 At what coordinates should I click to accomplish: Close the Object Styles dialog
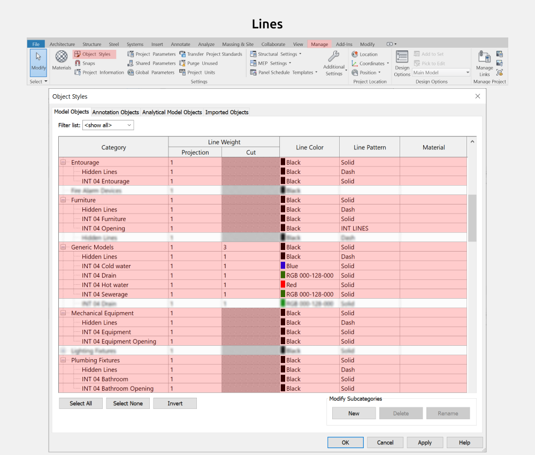tap(478, 96)
